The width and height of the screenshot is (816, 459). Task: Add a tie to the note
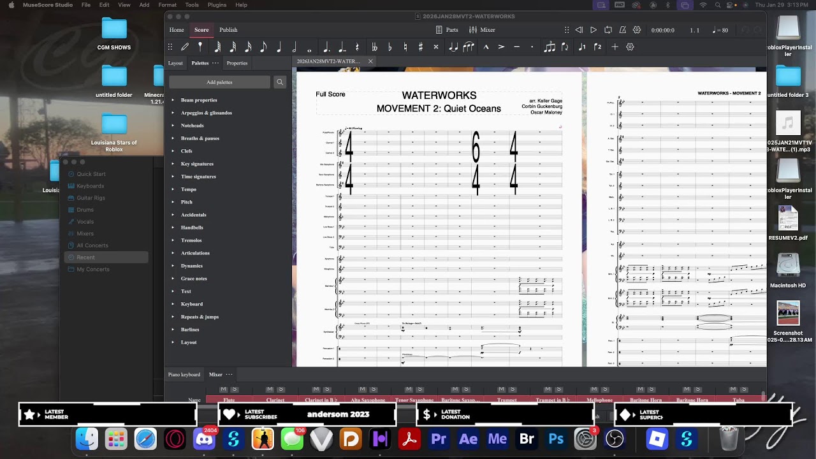pyautogui.click(x=453, y=47)
